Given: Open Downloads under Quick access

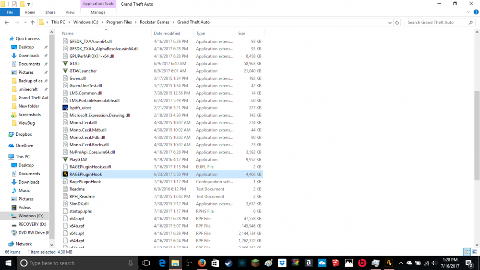Looking at the screenshot, I should [29, 55].
